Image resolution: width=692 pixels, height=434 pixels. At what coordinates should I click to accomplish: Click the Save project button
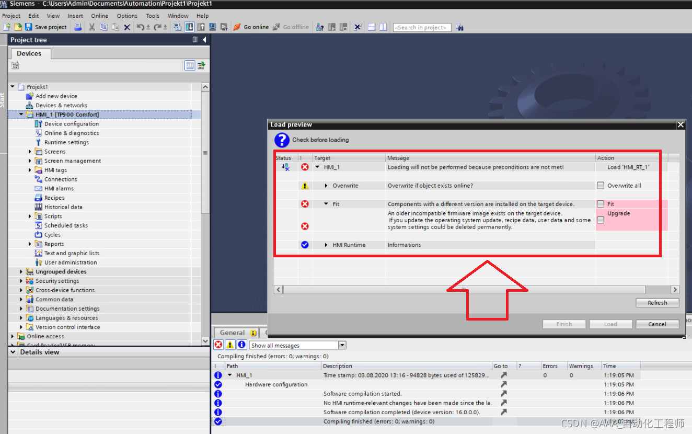46,27
